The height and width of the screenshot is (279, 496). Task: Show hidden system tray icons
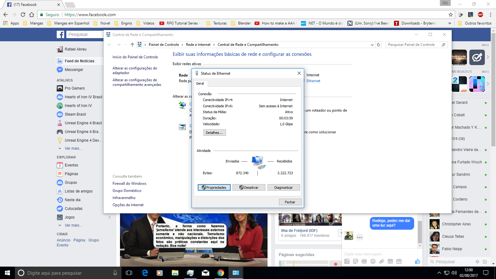(x=439, y=273)
